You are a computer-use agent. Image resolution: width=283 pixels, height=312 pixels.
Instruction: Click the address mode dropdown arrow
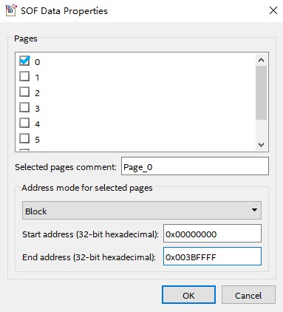(x=254, y=210)
